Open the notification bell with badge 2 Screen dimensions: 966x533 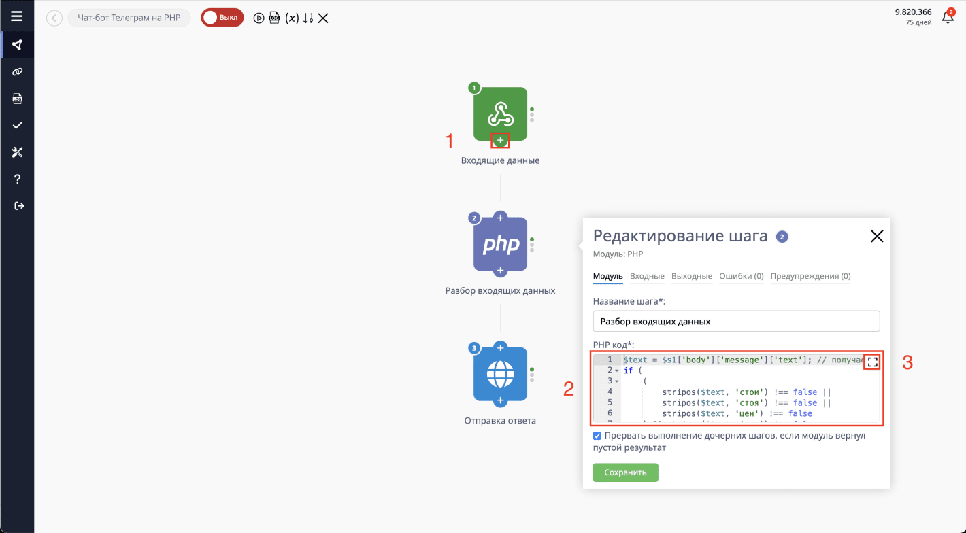[x=948, y=17]
